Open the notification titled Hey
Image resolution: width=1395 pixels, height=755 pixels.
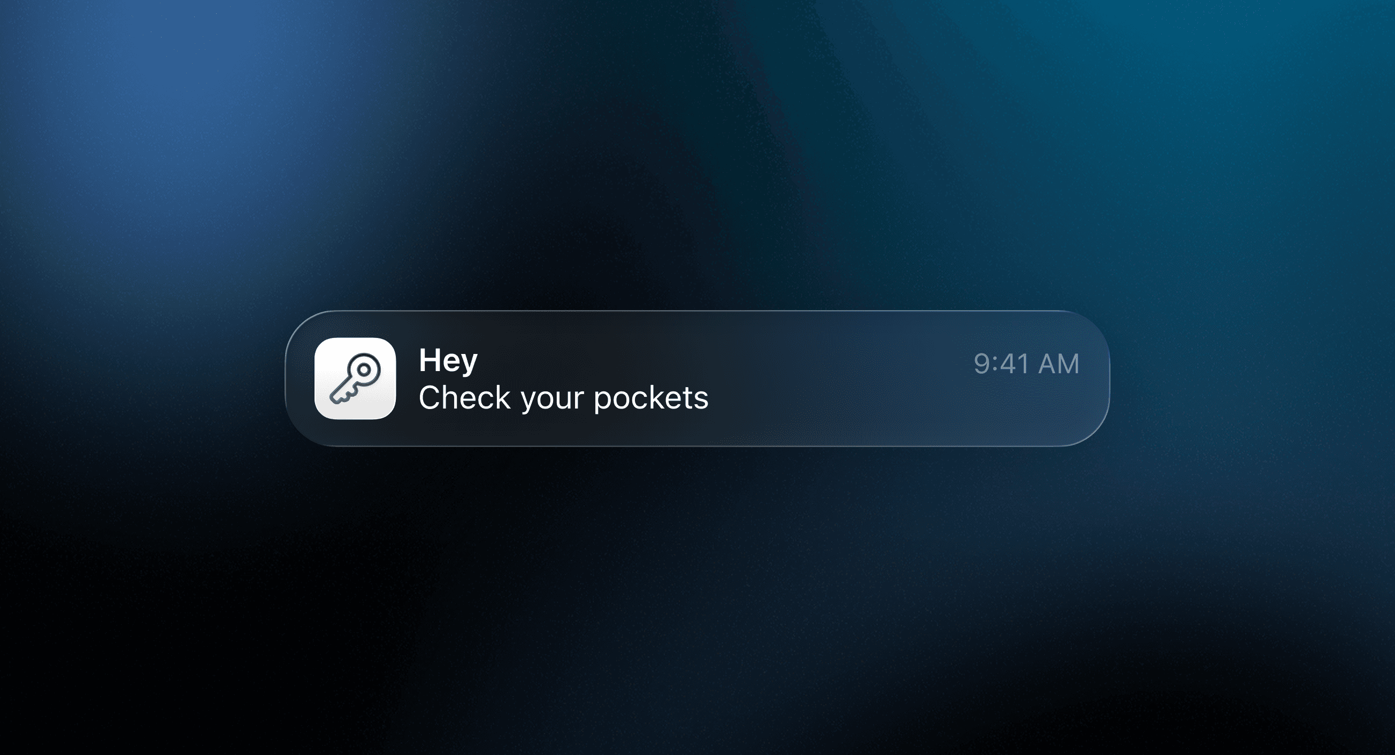point(448,360)
